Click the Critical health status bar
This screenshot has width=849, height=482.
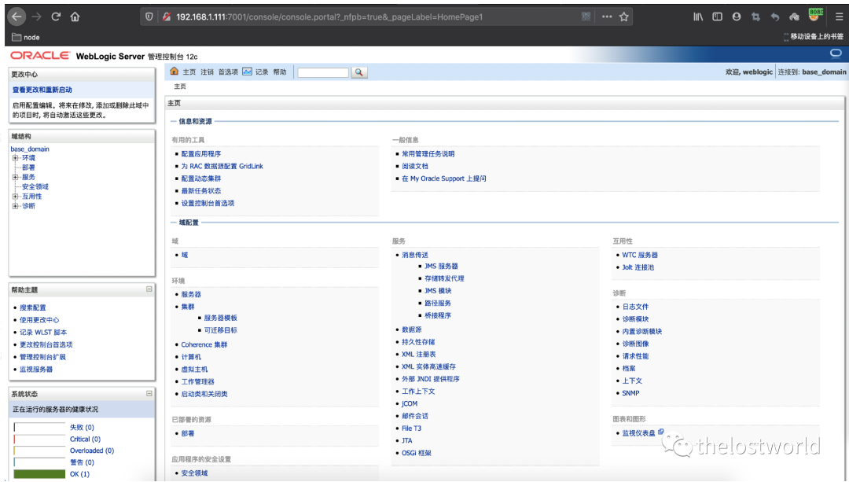(39, 440)
